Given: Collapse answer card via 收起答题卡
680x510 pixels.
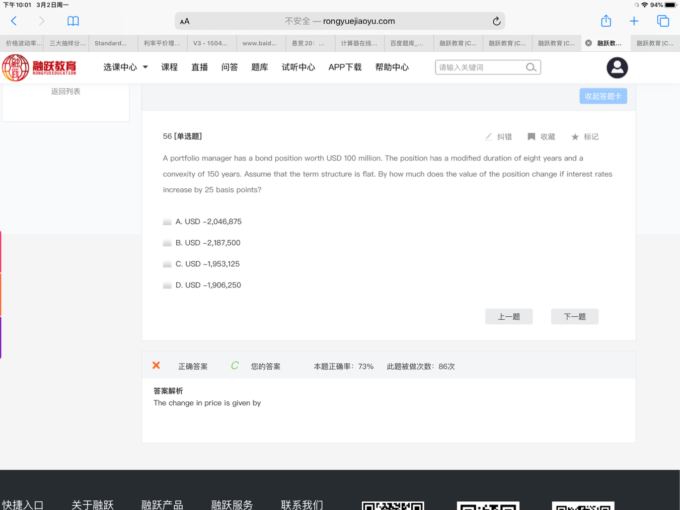Looking at the screenshot, I should pos(603,96).
